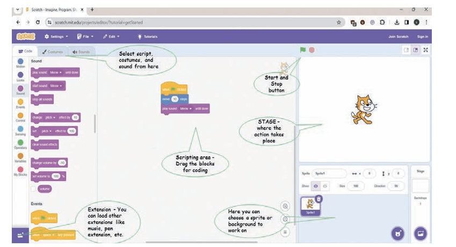Open the Add Extension button
Viewport: 456px width, 247px height.
20,235
